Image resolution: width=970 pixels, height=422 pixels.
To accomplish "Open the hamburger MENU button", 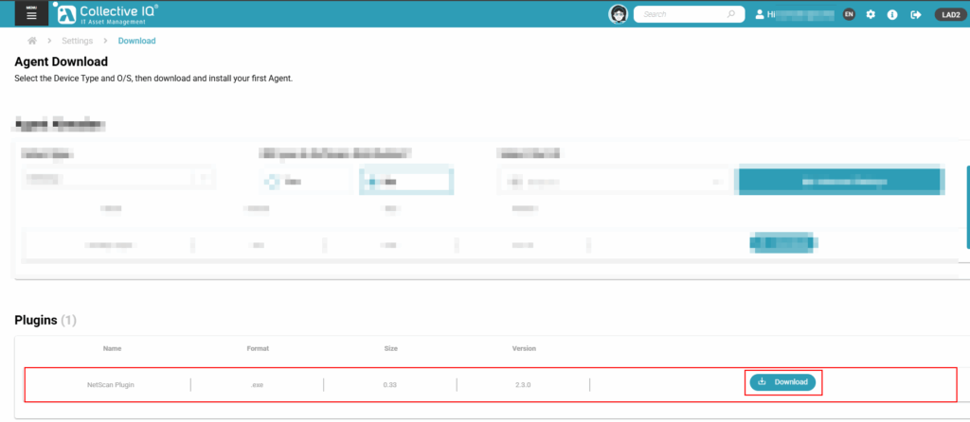I will (x=31, y=14).
